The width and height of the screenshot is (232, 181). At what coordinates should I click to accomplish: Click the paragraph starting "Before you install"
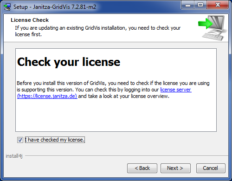[113, 90]
